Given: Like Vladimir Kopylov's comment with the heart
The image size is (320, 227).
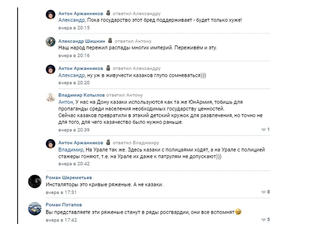Looking at the screenshot, I should (x=263, y=130).
